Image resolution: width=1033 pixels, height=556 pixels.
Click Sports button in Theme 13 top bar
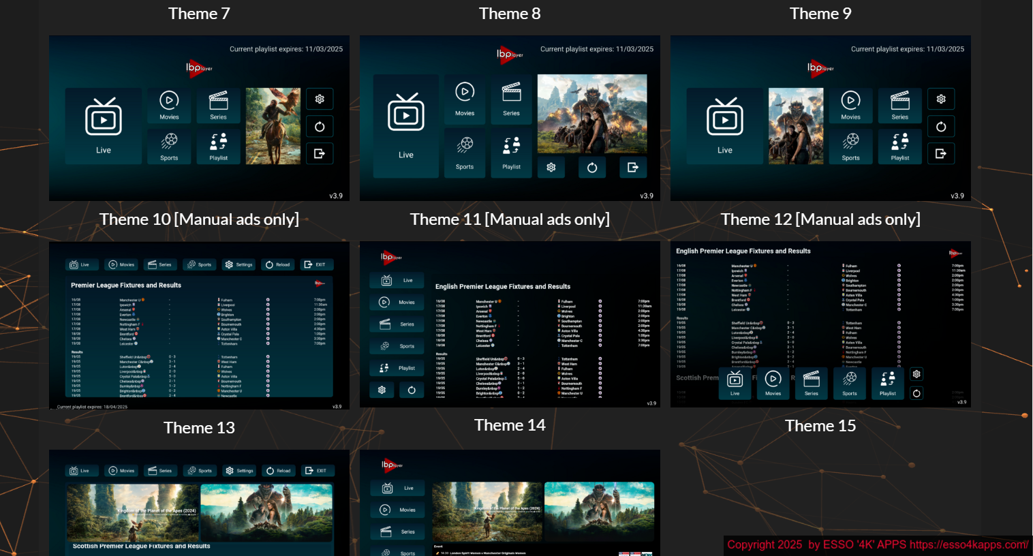point(200,471)
